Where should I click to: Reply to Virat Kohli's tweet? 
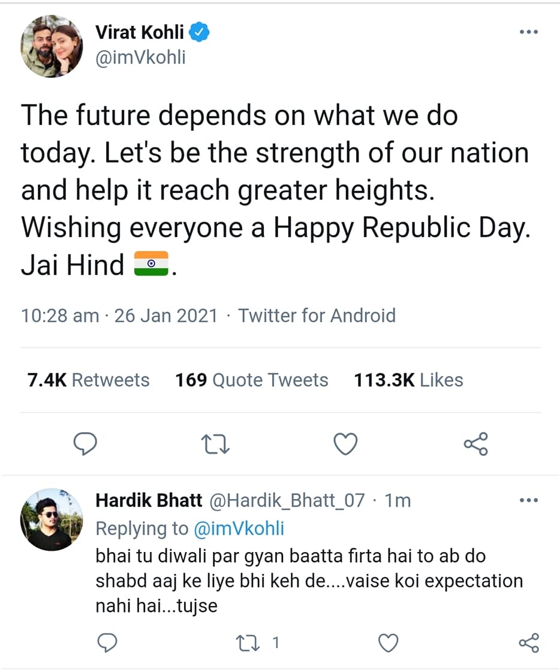coord(85,444)
